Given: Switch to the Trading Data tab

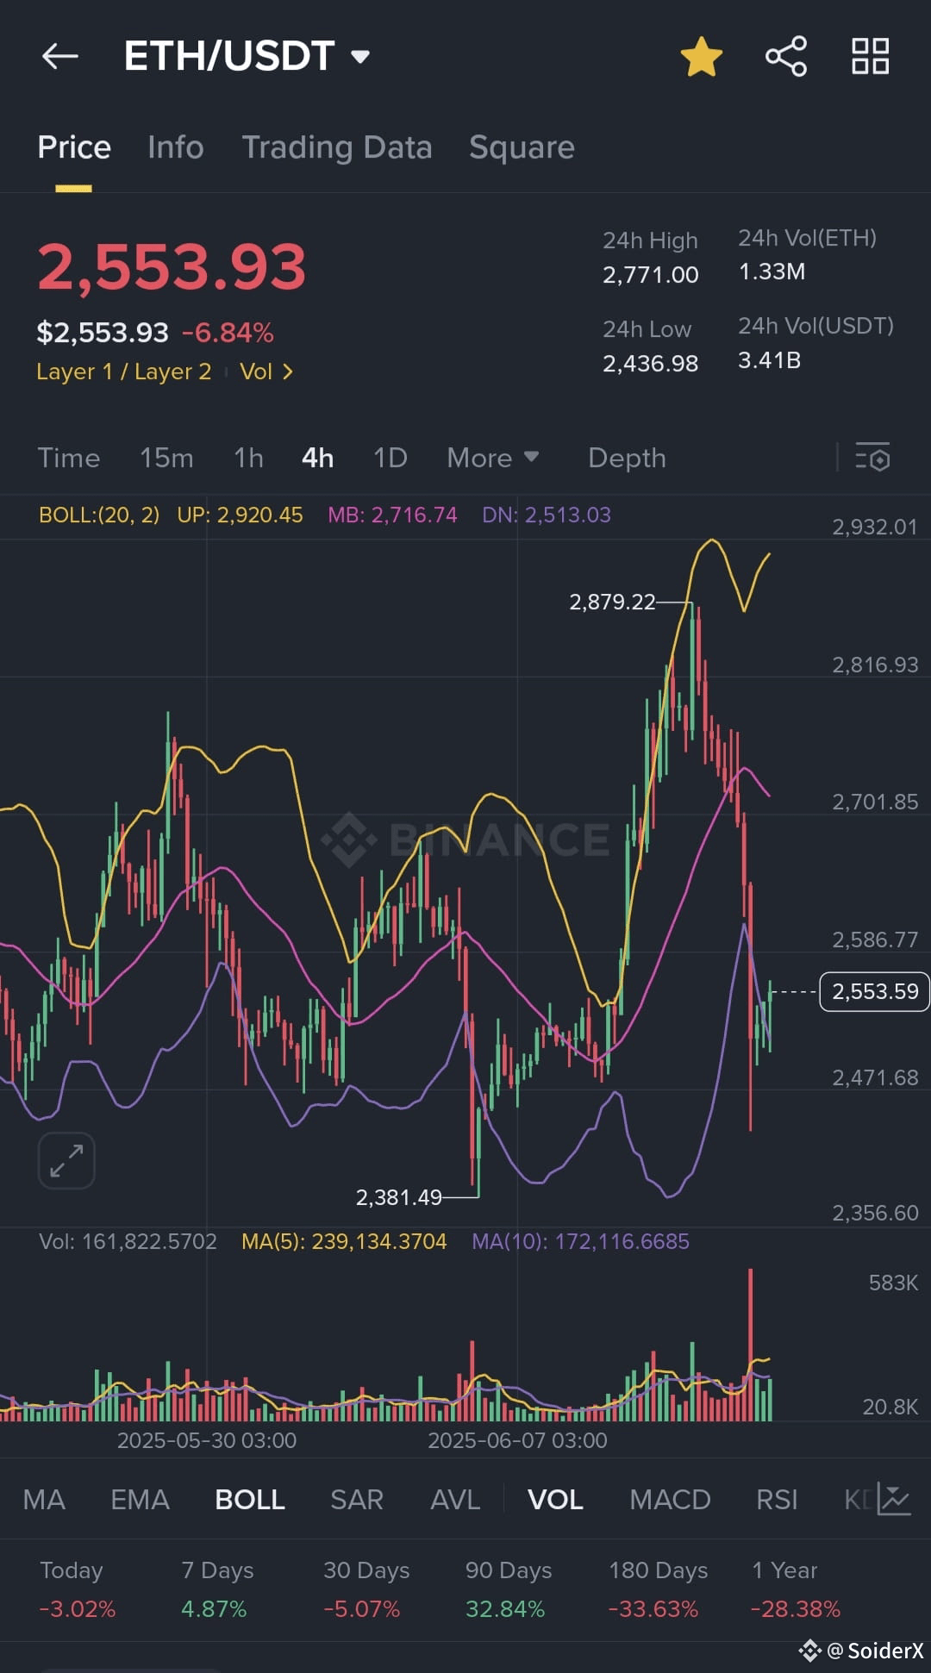Looking at the screenshot, I should (337, 147).
